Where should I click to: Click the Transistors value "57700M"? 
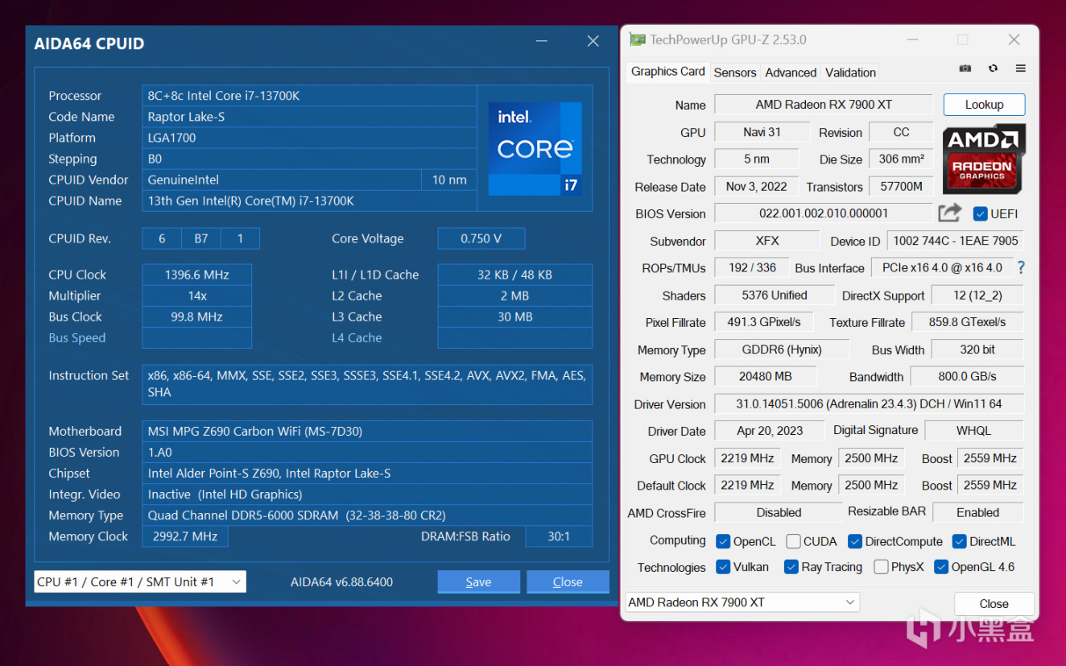coord(901,187)
